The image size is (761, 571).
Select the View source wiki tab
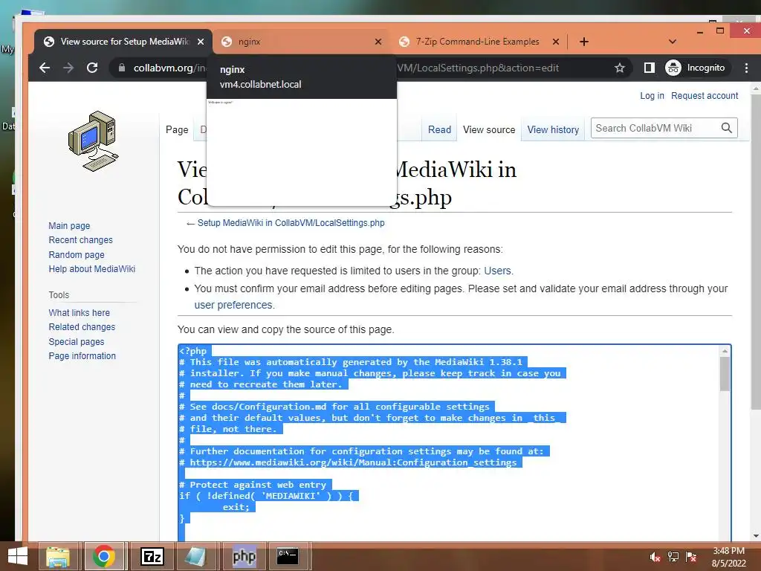tap(489, 129)
